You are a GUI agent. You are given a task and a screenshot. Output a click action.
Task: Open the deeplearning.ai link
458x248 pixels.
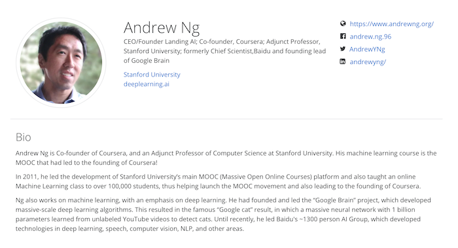147,84
